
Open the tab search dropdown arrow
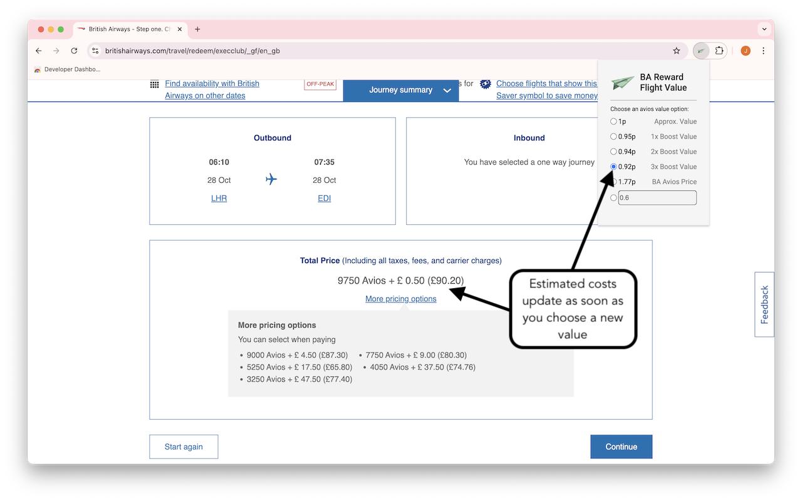coord(764,29)
